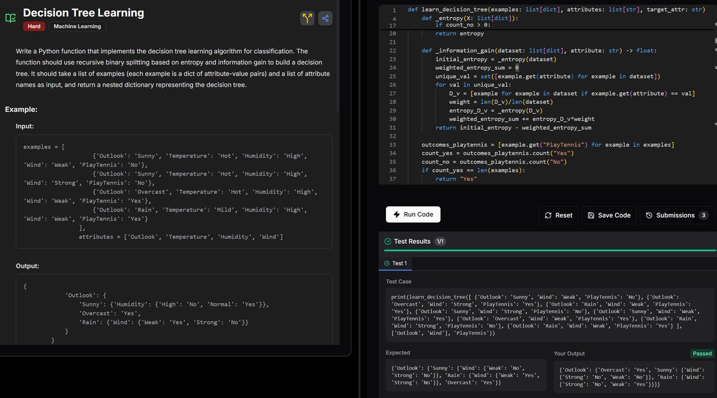Image resolution: width=717 pixels, height=398 pixels.
Task: Click code line return "Yes"
Action: pos(456,179)
